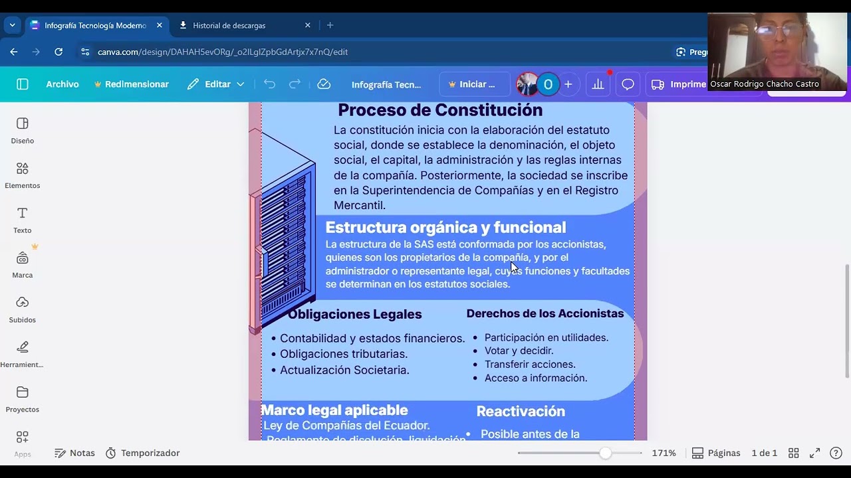Adjust the zoom slider handle
The height and width of the screenshot is (478, 851).
pos(605,453)
